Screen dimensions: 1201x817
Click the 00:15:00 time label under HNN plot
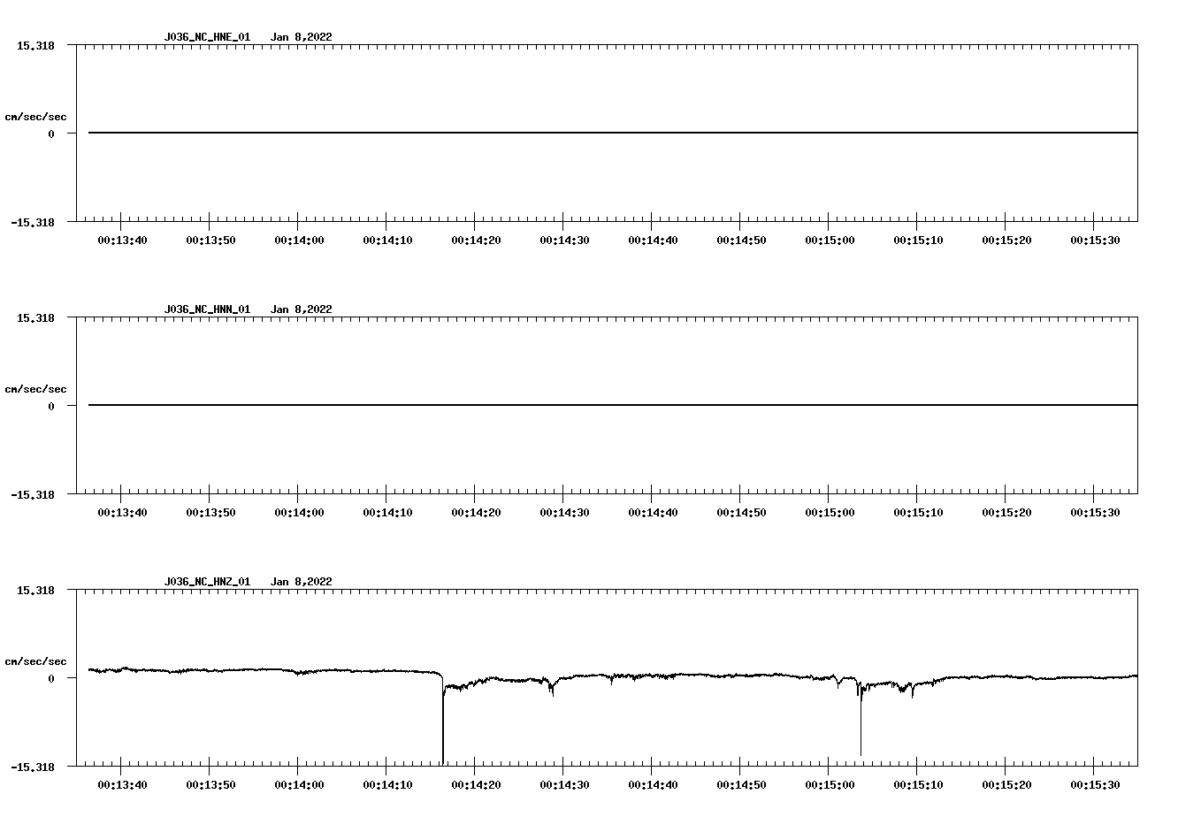tap(830, 512)
